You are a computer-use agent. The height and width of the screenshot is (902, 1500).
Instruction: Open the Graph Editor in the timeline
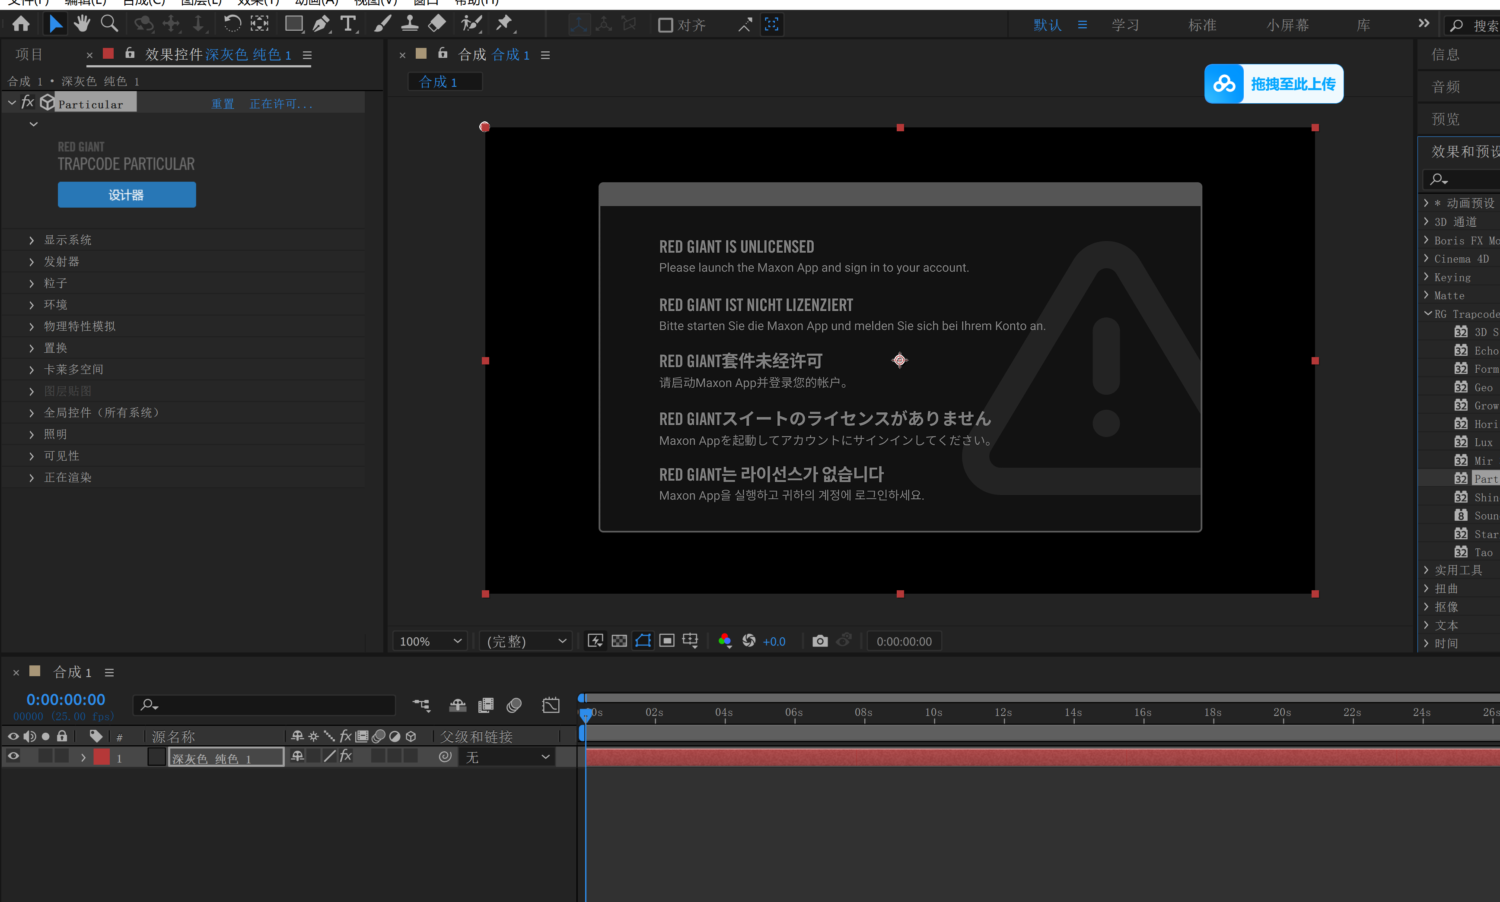[x=551, y=705]
